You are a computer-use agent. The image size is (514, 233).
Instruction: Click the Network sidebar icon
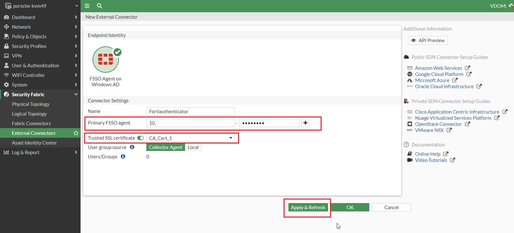tap(6, 27)
